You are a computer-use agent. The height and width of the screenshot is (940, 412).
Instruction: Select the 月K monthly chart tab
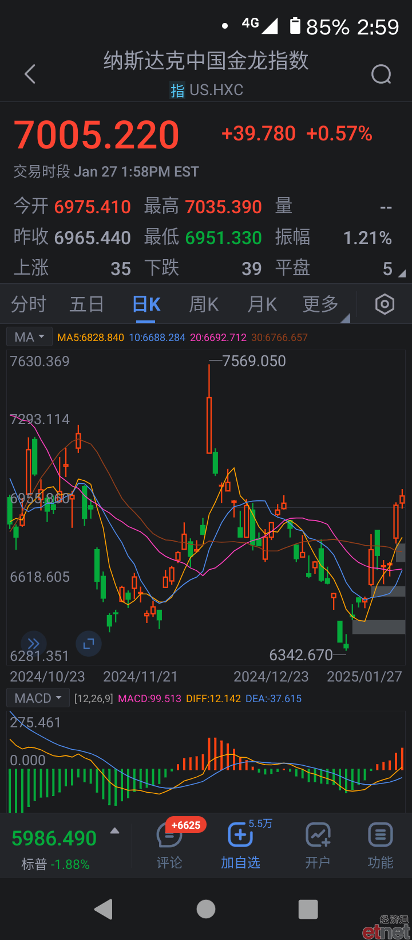point(262,304)
